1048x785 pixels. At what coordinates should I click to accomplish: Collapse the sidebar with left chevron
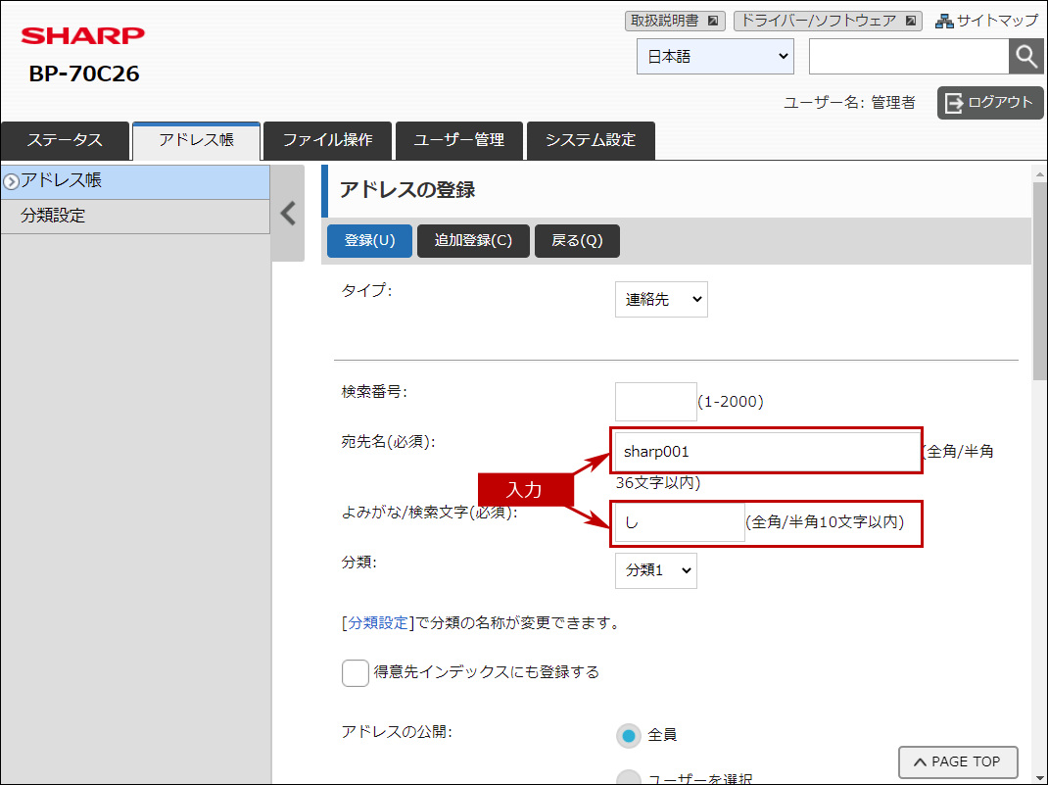click(288, 214)
